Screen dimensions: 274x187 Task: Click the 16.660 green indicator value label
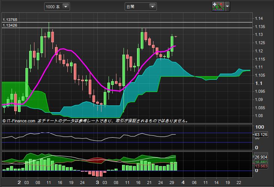tap(261, 162)
